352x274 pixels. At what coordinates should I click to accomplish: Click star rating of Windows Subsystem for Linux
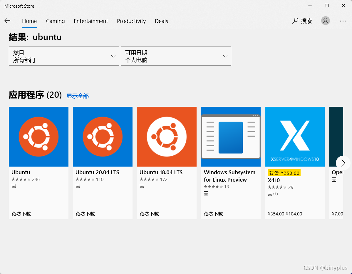[x=213, y=187]
